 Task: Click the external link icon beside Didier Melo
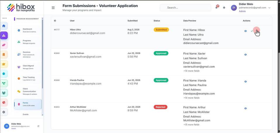coord(38,126)
